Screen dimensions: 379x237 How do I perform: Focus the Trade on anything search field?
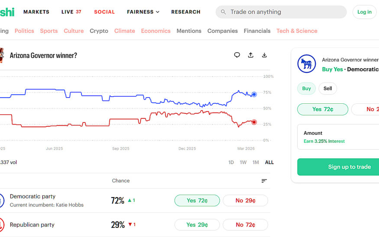pos(286,12)
